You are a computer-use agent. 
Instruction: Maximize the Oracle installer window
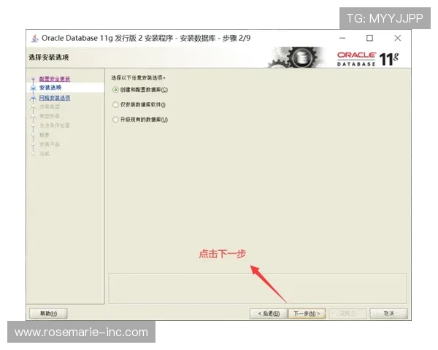pyautogui.click(x=369, y=38)
